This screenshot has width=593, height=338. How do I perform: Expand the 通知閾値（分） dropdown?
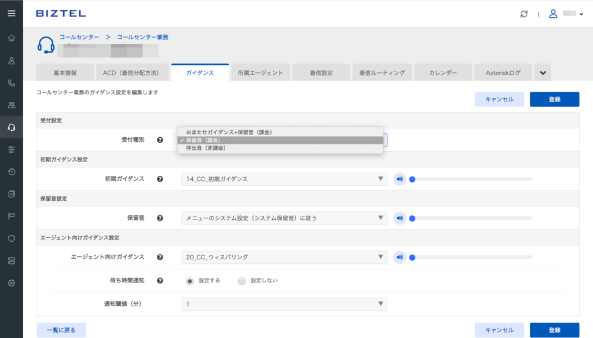tap(284, 304)
